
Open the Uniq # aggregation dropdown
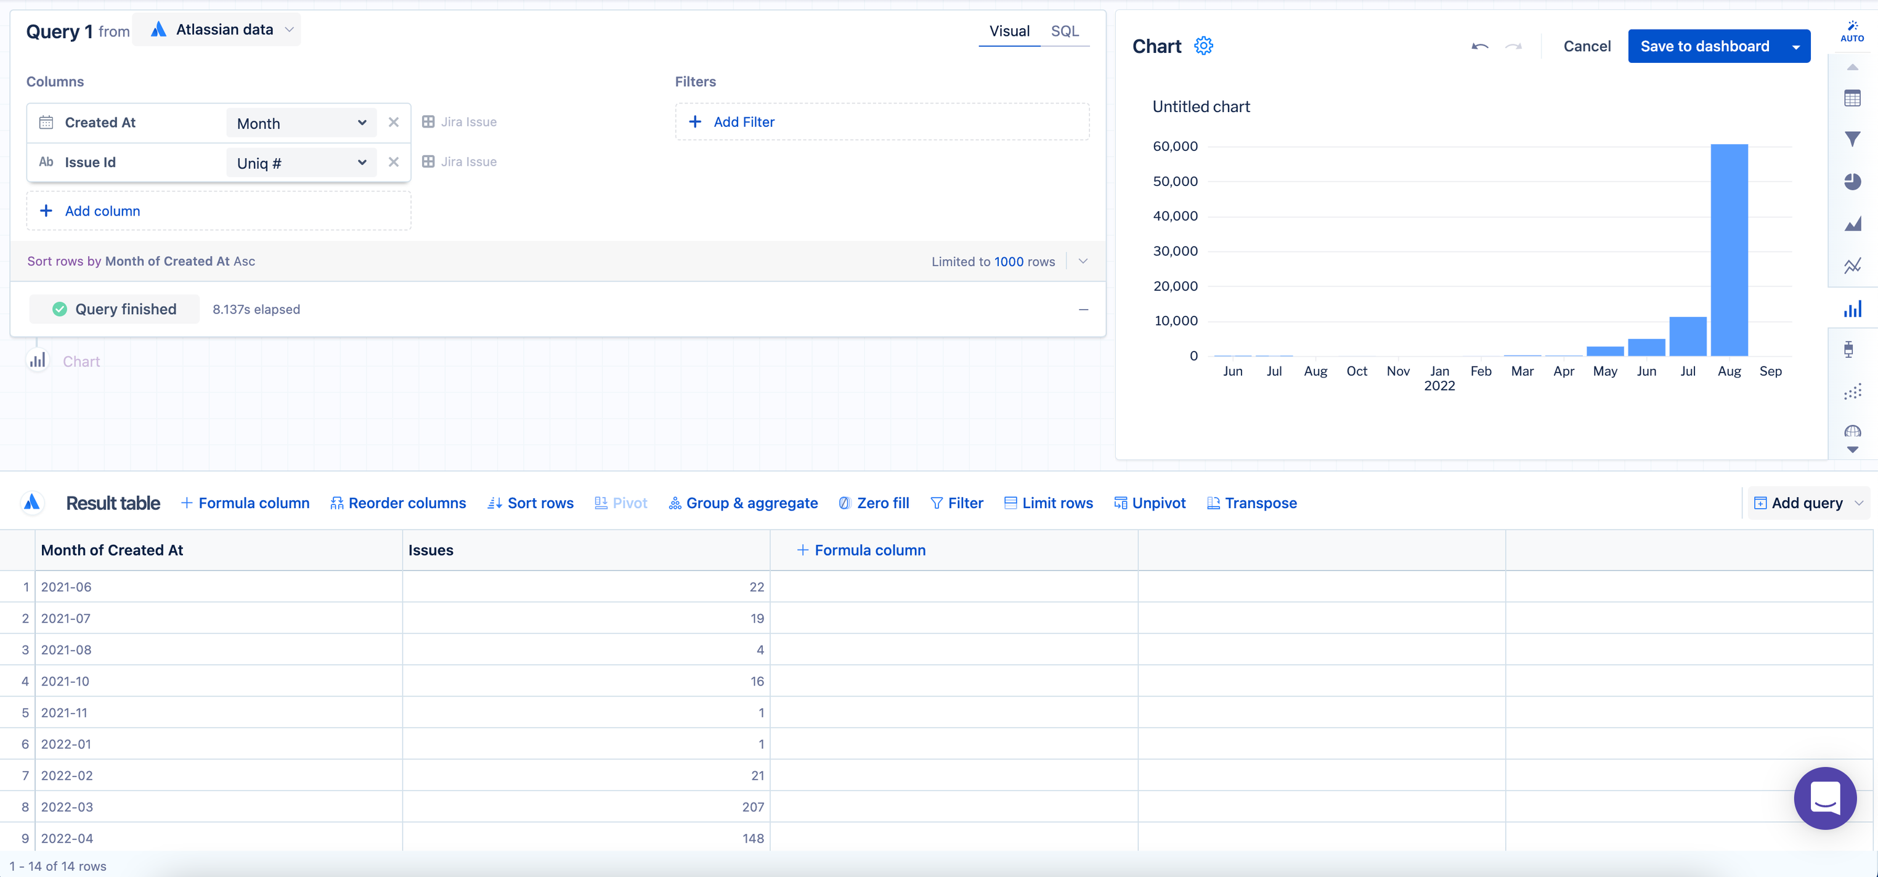pos(301,163)
